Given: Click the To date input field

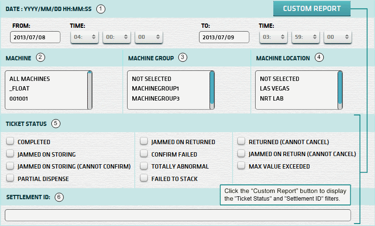Looking at the screenshot, I should pyautogui.click(x=224, y=37).
